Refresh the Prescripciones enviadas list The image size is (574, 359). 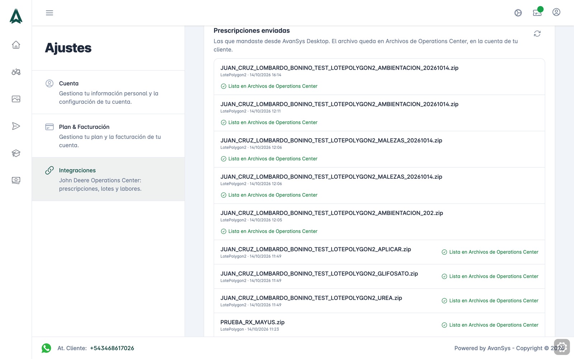point(537,33)
